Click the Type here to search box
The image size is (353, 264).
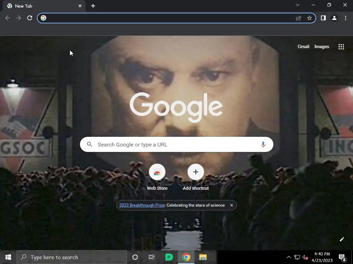[72, 257]
